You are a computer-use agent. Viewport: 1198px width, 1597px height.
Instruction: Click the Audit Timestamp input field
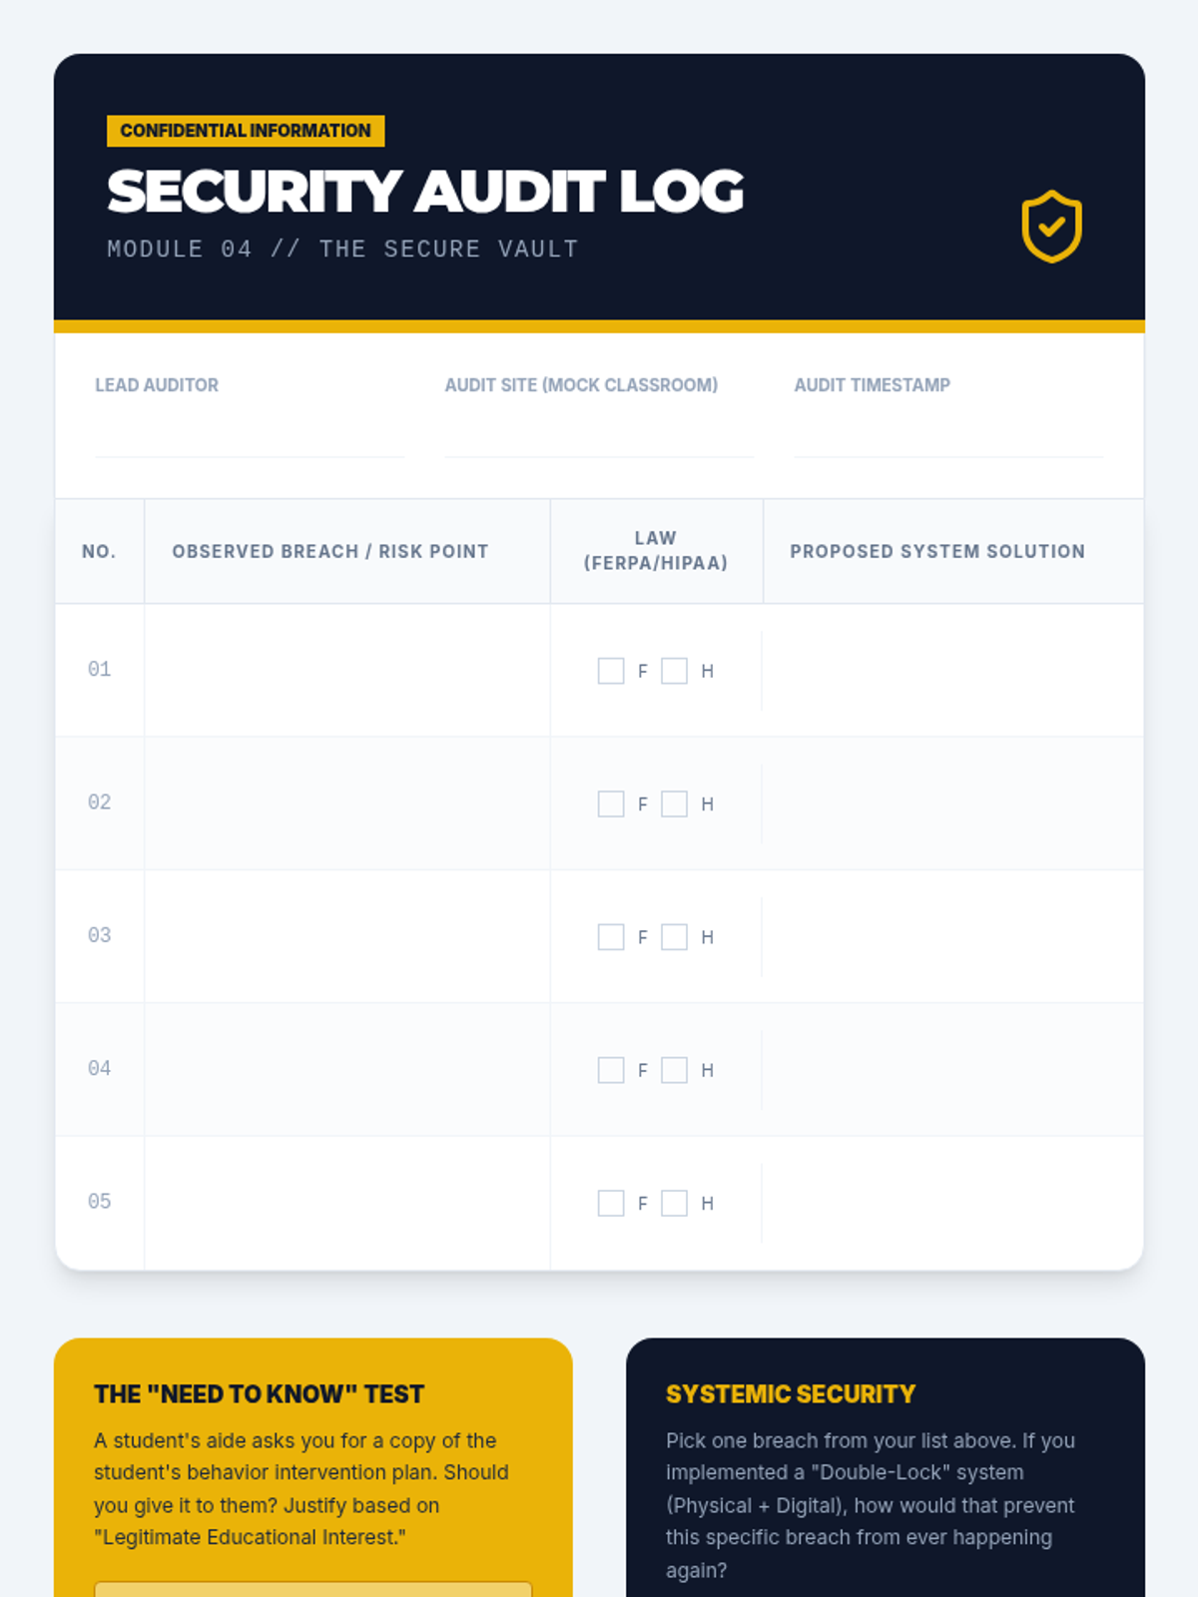[948, 435]
